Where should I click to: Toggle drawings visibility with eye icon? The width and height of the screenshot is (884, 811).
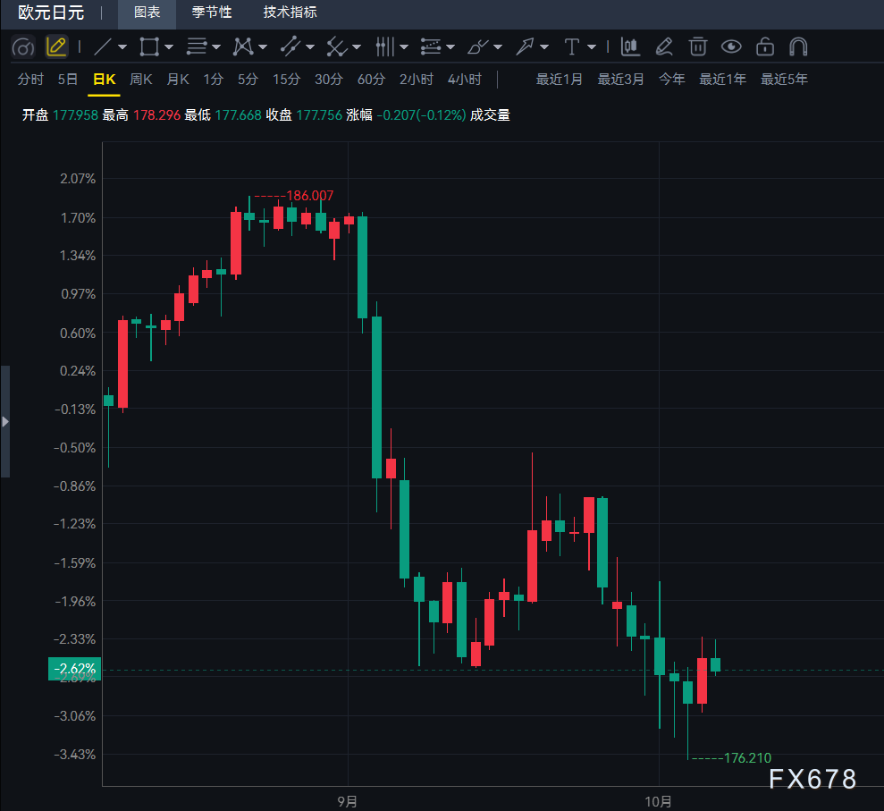731,46
